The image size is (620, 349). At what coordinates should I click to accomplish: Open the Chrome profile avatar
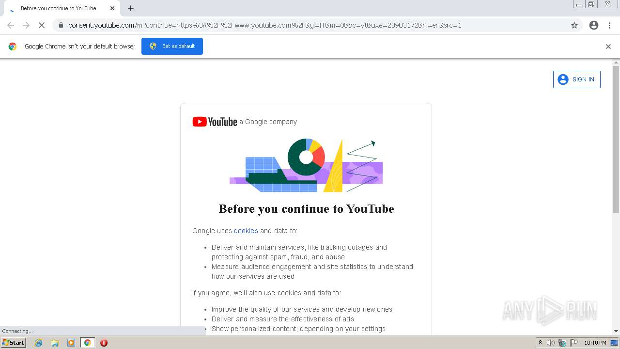coord(594,25)
